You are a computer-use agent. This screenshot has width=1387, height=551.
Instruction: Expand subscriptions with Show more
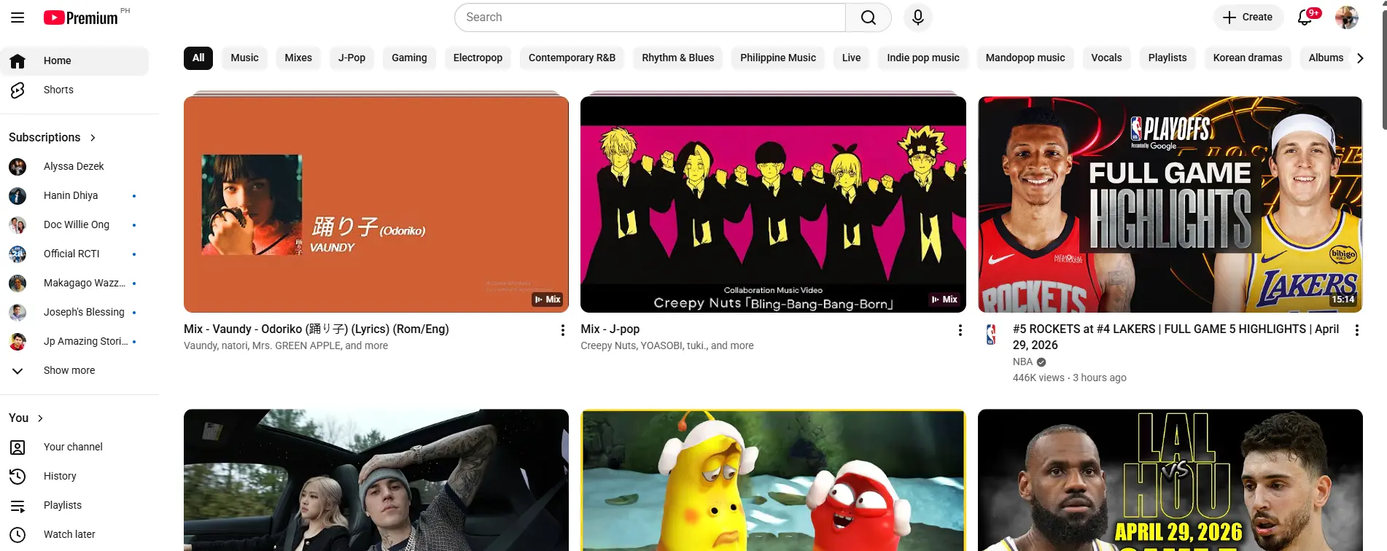click(x=74, y=370)
